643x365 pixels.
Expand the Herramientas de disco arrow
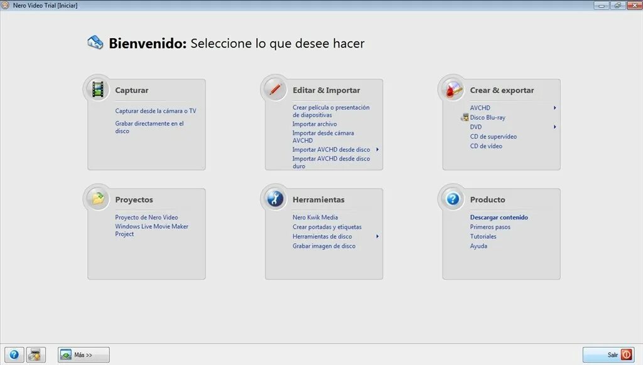[377, 236]
